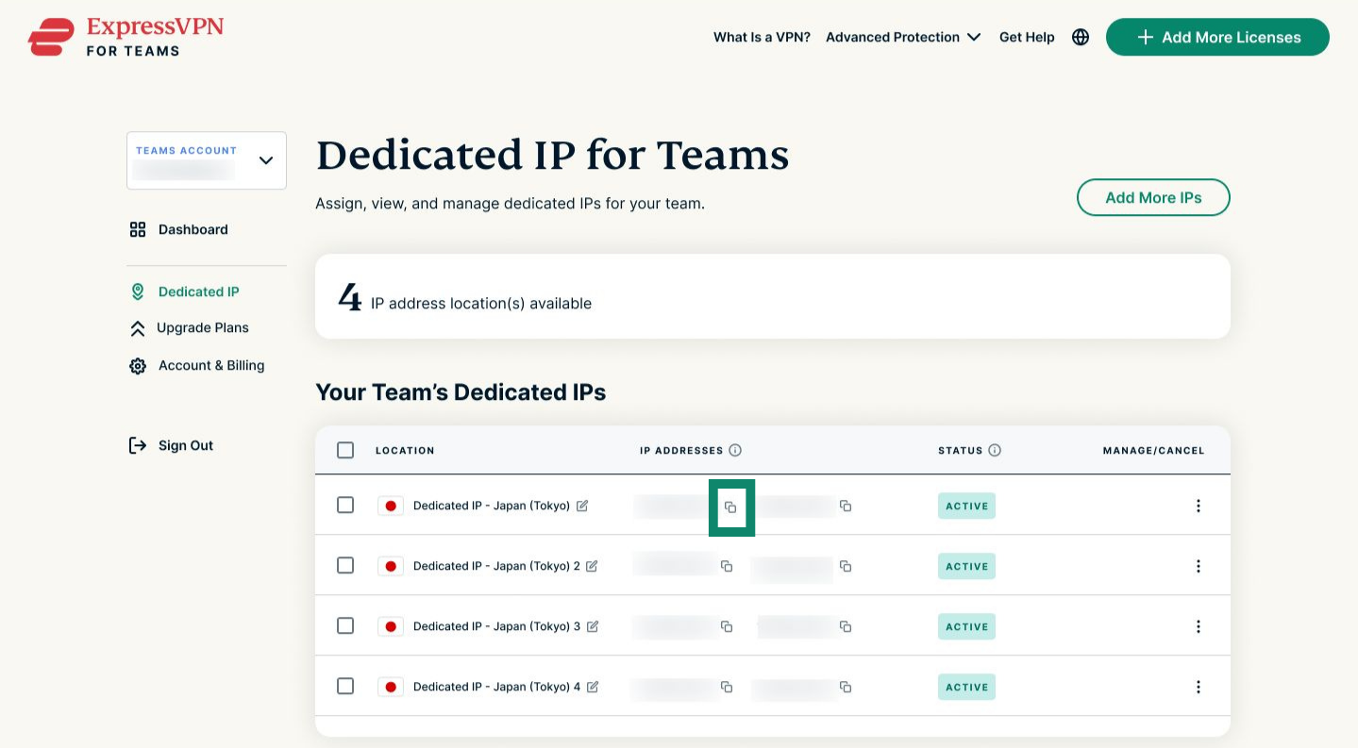Open manage menu for Japan (Tokyo) 2 row
This screenshot has width=1358, height=748.
click(x=1199, y=566)
